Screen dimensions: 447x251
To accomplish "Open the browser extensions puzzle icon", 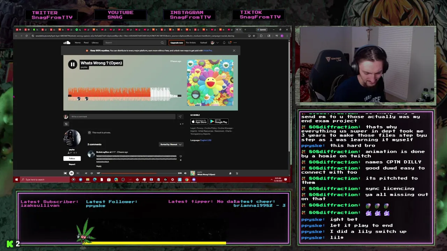I will 261,36.
